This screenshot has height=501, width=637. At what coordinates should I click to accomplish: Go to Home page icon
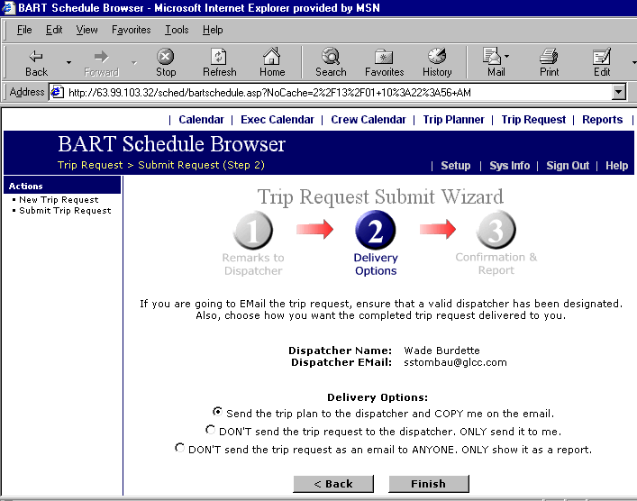(272, 56)
